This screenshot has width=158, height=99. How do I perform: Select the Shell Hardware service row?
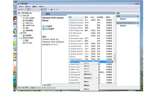click(x=91, y=59)
